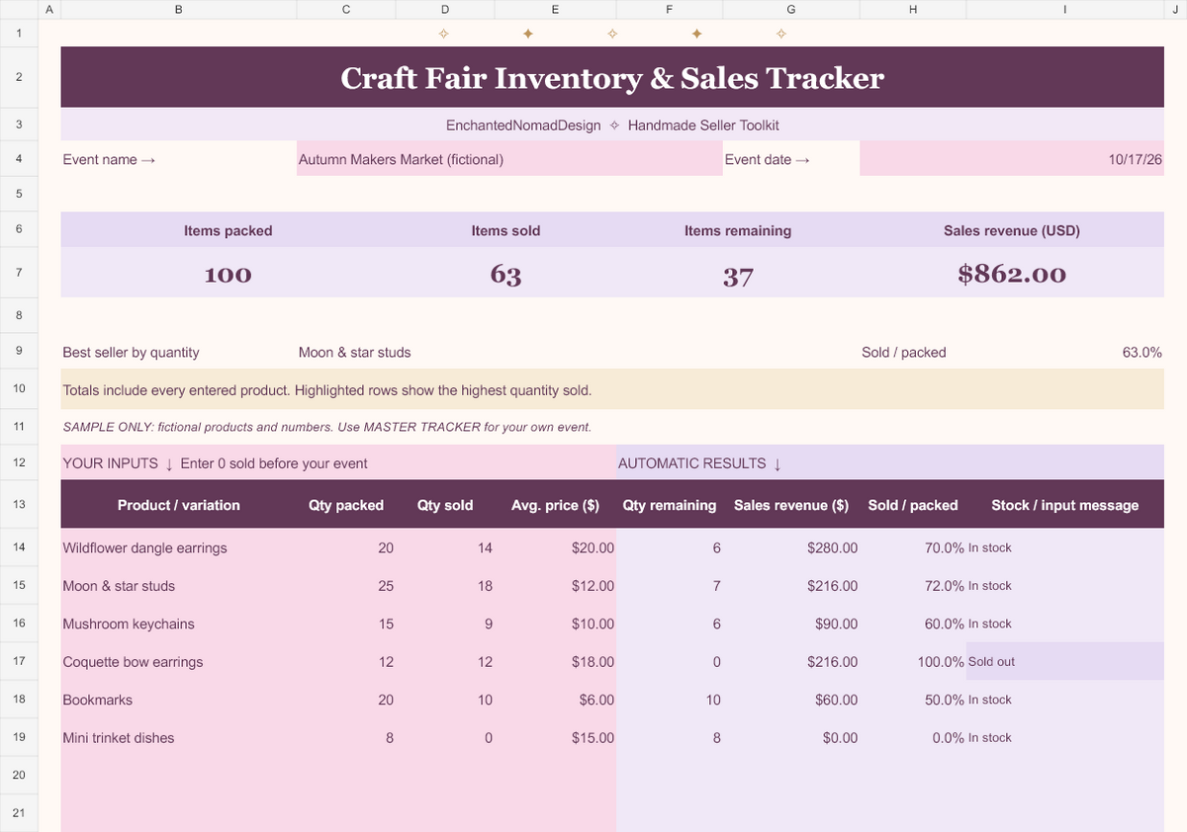Select column B header

pyautogui.click(x=178, y=9)
